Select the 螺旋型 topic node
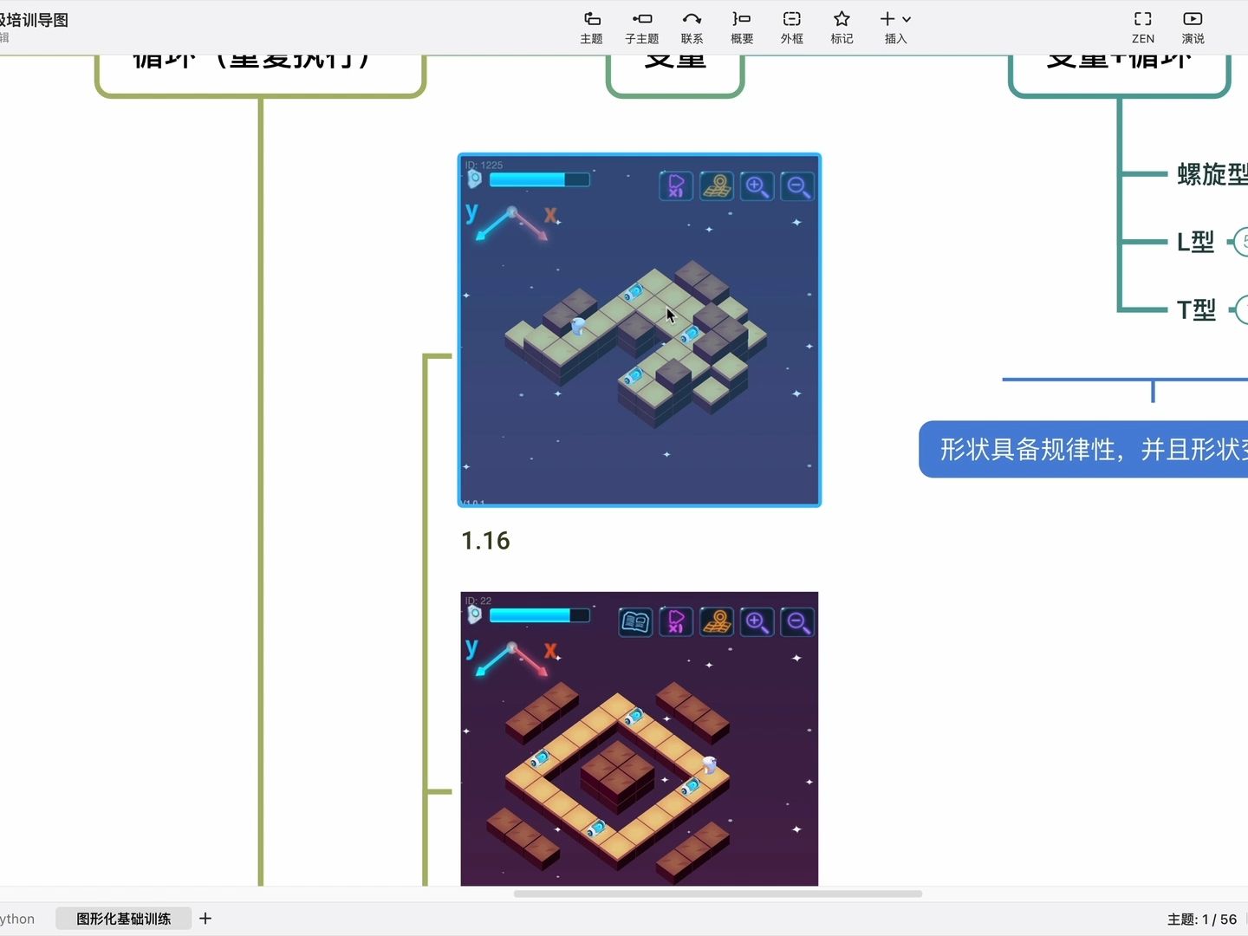The height and width of the screenshot is (936, 1248). coord(1212,173)
